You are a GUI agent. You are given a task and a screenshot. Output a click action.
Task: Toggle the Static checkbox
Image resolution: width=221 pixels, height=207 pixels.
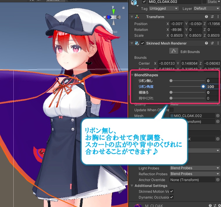[x=204, y=2]
